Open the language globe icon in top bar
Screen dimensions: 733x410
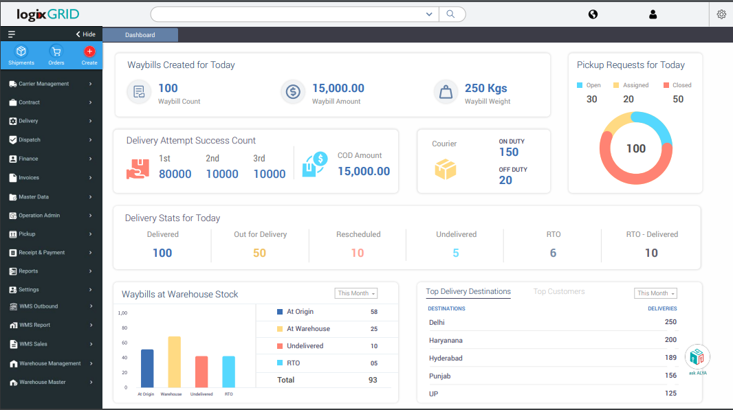(593, 14)
